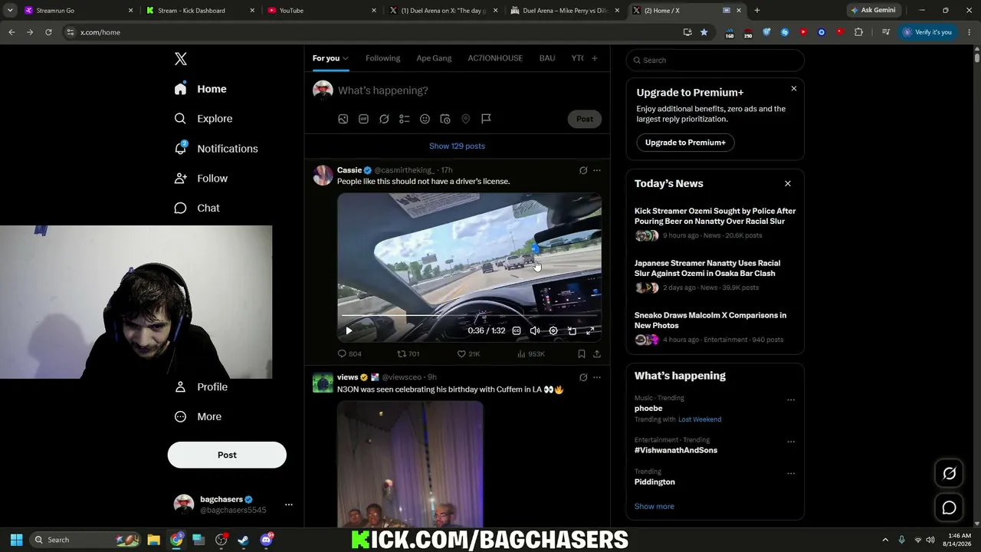Open the Chat section
This screenshot has width=981, height=552.
coord(197,208)
